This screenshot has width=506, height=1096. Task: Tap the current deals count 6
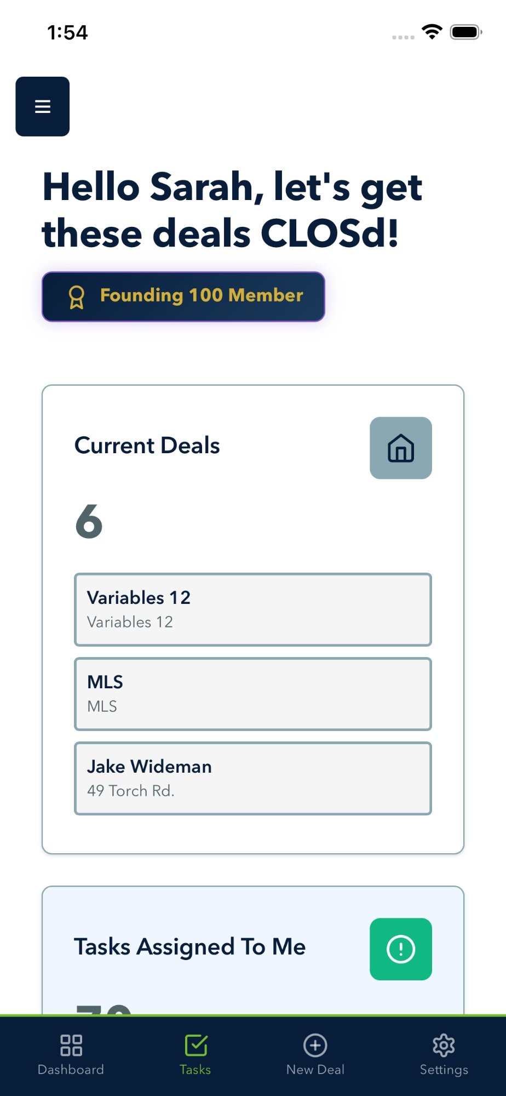[89, 521]
